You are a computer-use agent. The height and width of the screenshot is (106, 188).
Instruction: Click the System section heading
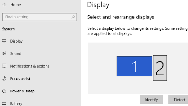pos(9,29)
